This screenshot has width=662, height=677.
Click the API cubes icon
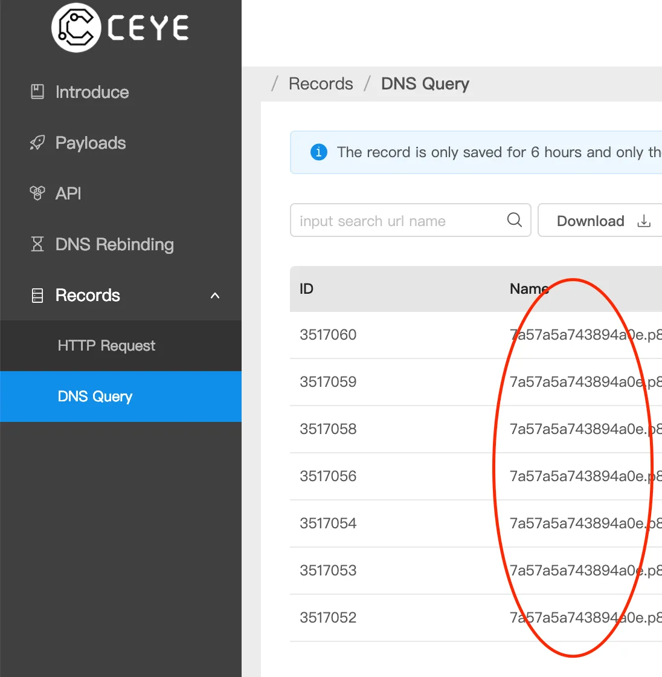pos(37,193)
